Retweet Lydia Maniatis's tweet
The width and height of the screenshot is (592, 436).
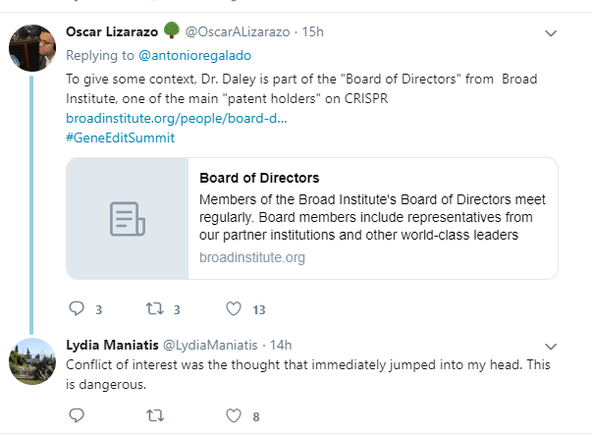point(154,415)
